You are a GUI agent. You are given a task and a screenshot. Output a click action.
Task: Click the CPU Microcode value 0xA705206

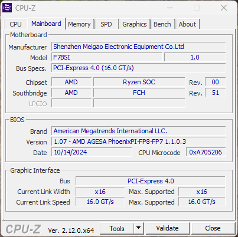click(206, 152)
